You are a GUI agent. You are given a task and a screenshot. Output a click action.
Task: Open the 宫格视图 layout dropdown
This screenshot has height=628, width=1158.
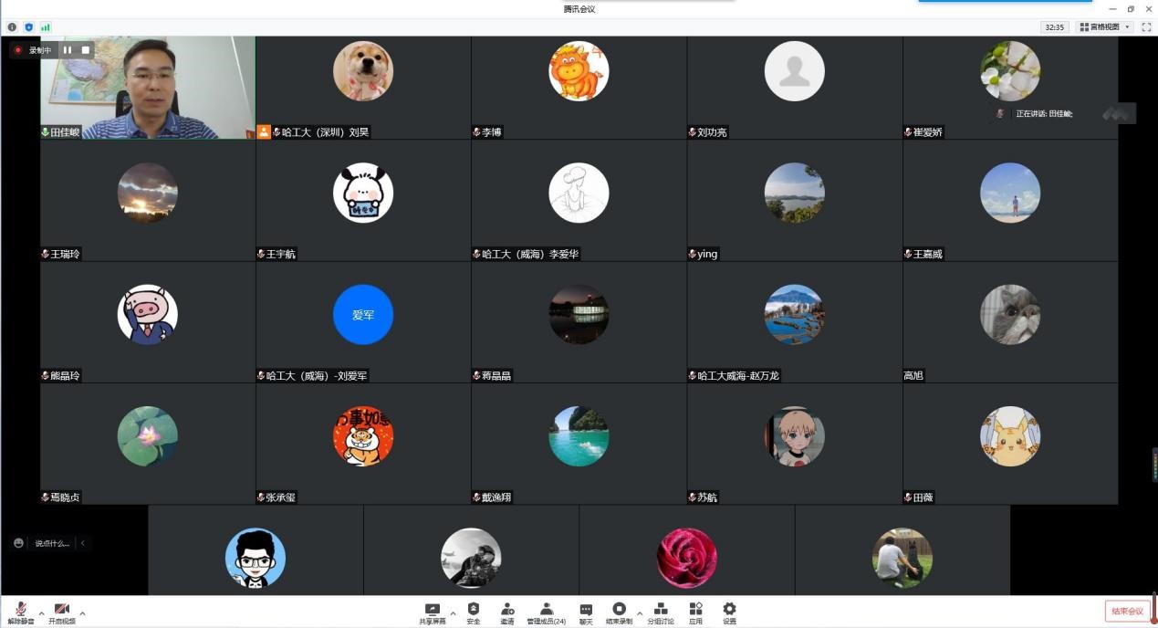coord(1104,27)
